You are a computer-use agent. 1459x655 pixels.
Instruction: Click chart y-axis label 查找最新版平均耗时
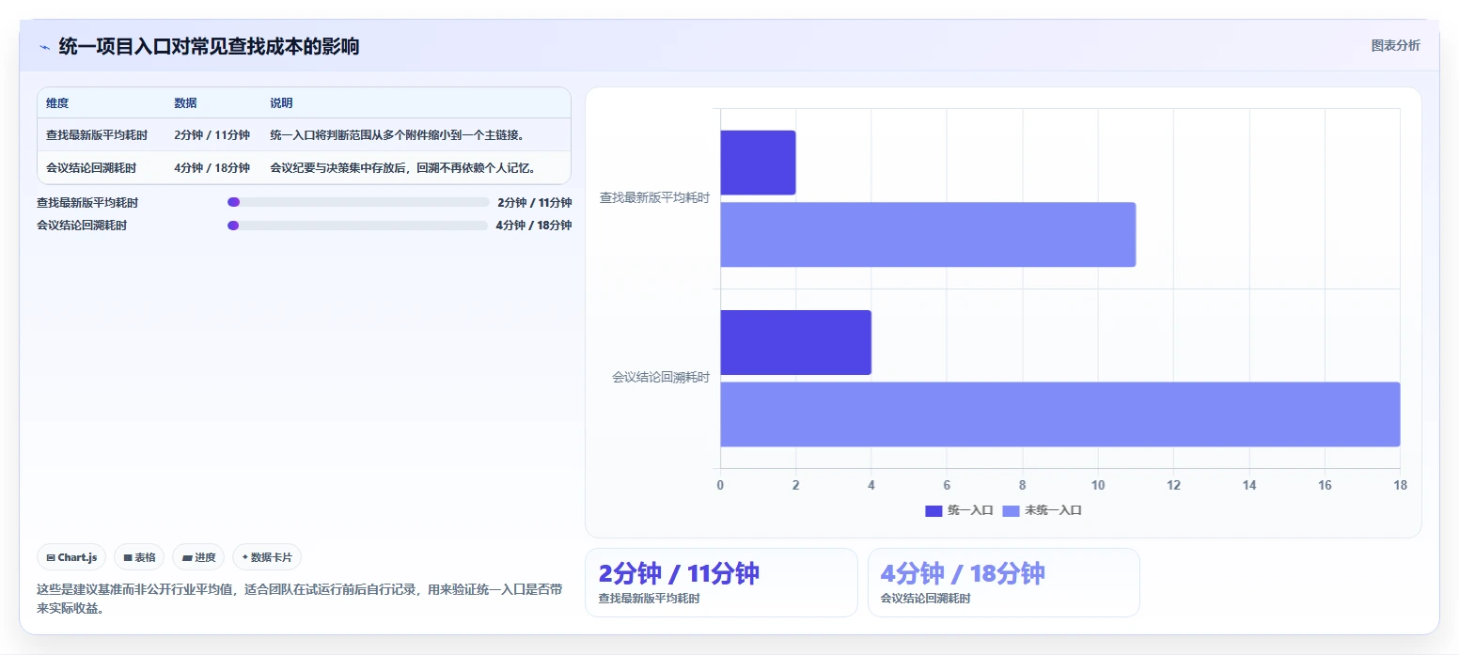[x=654, y=198]
